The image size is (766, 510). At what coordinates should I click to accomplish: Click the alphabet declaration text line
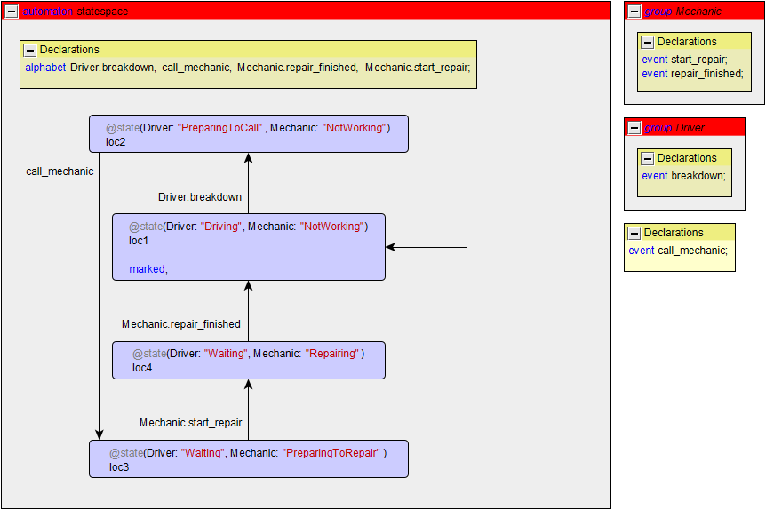(x=247, y=68)
